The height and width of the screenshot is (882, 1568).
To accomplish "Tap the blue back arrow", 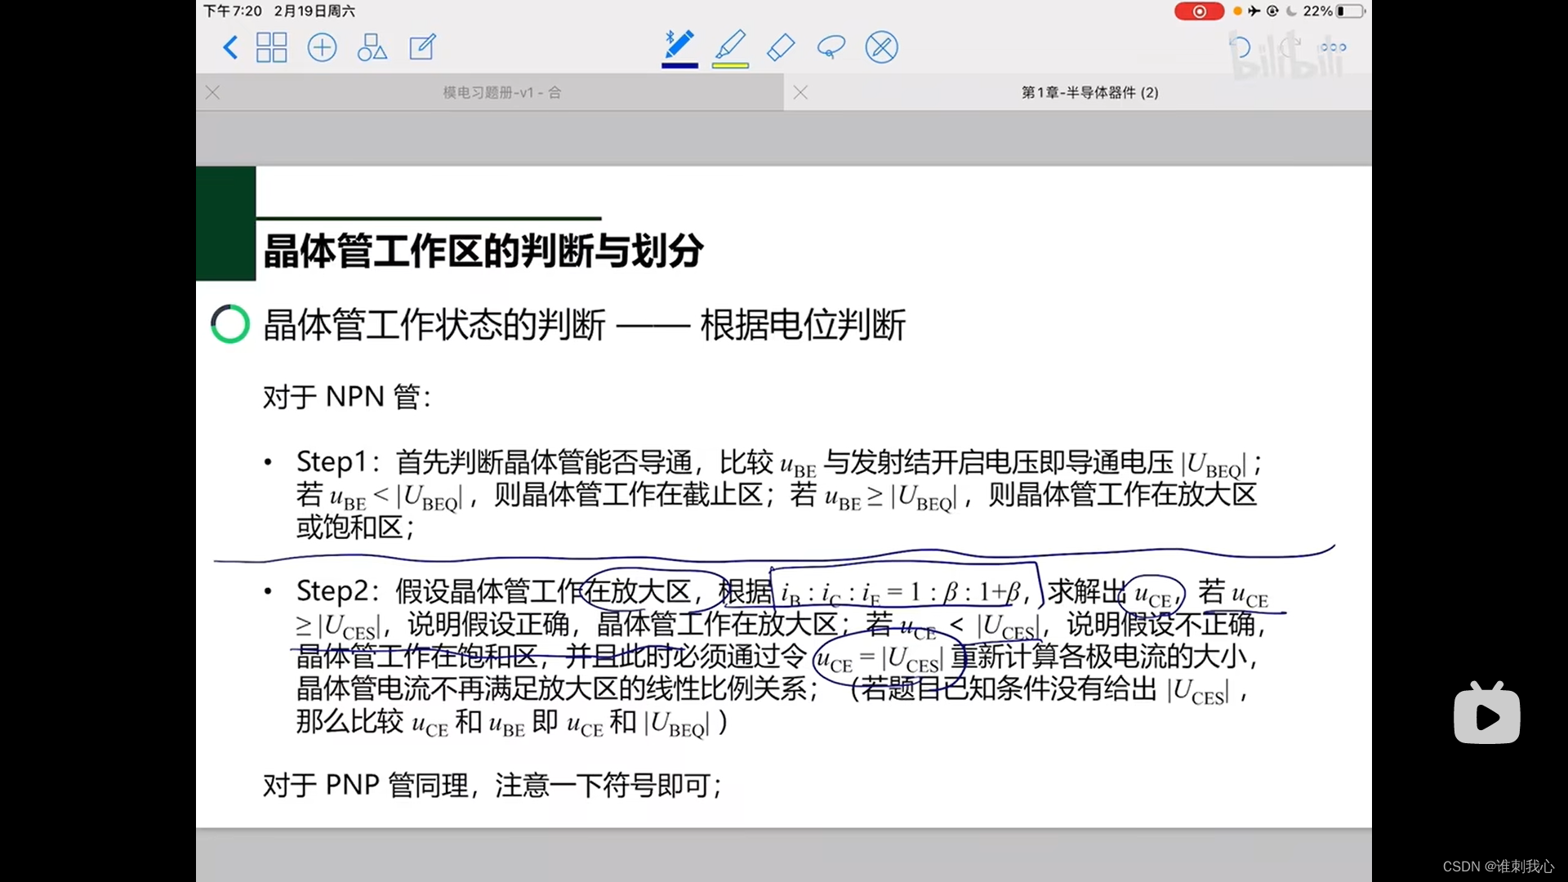I will 230,47.
